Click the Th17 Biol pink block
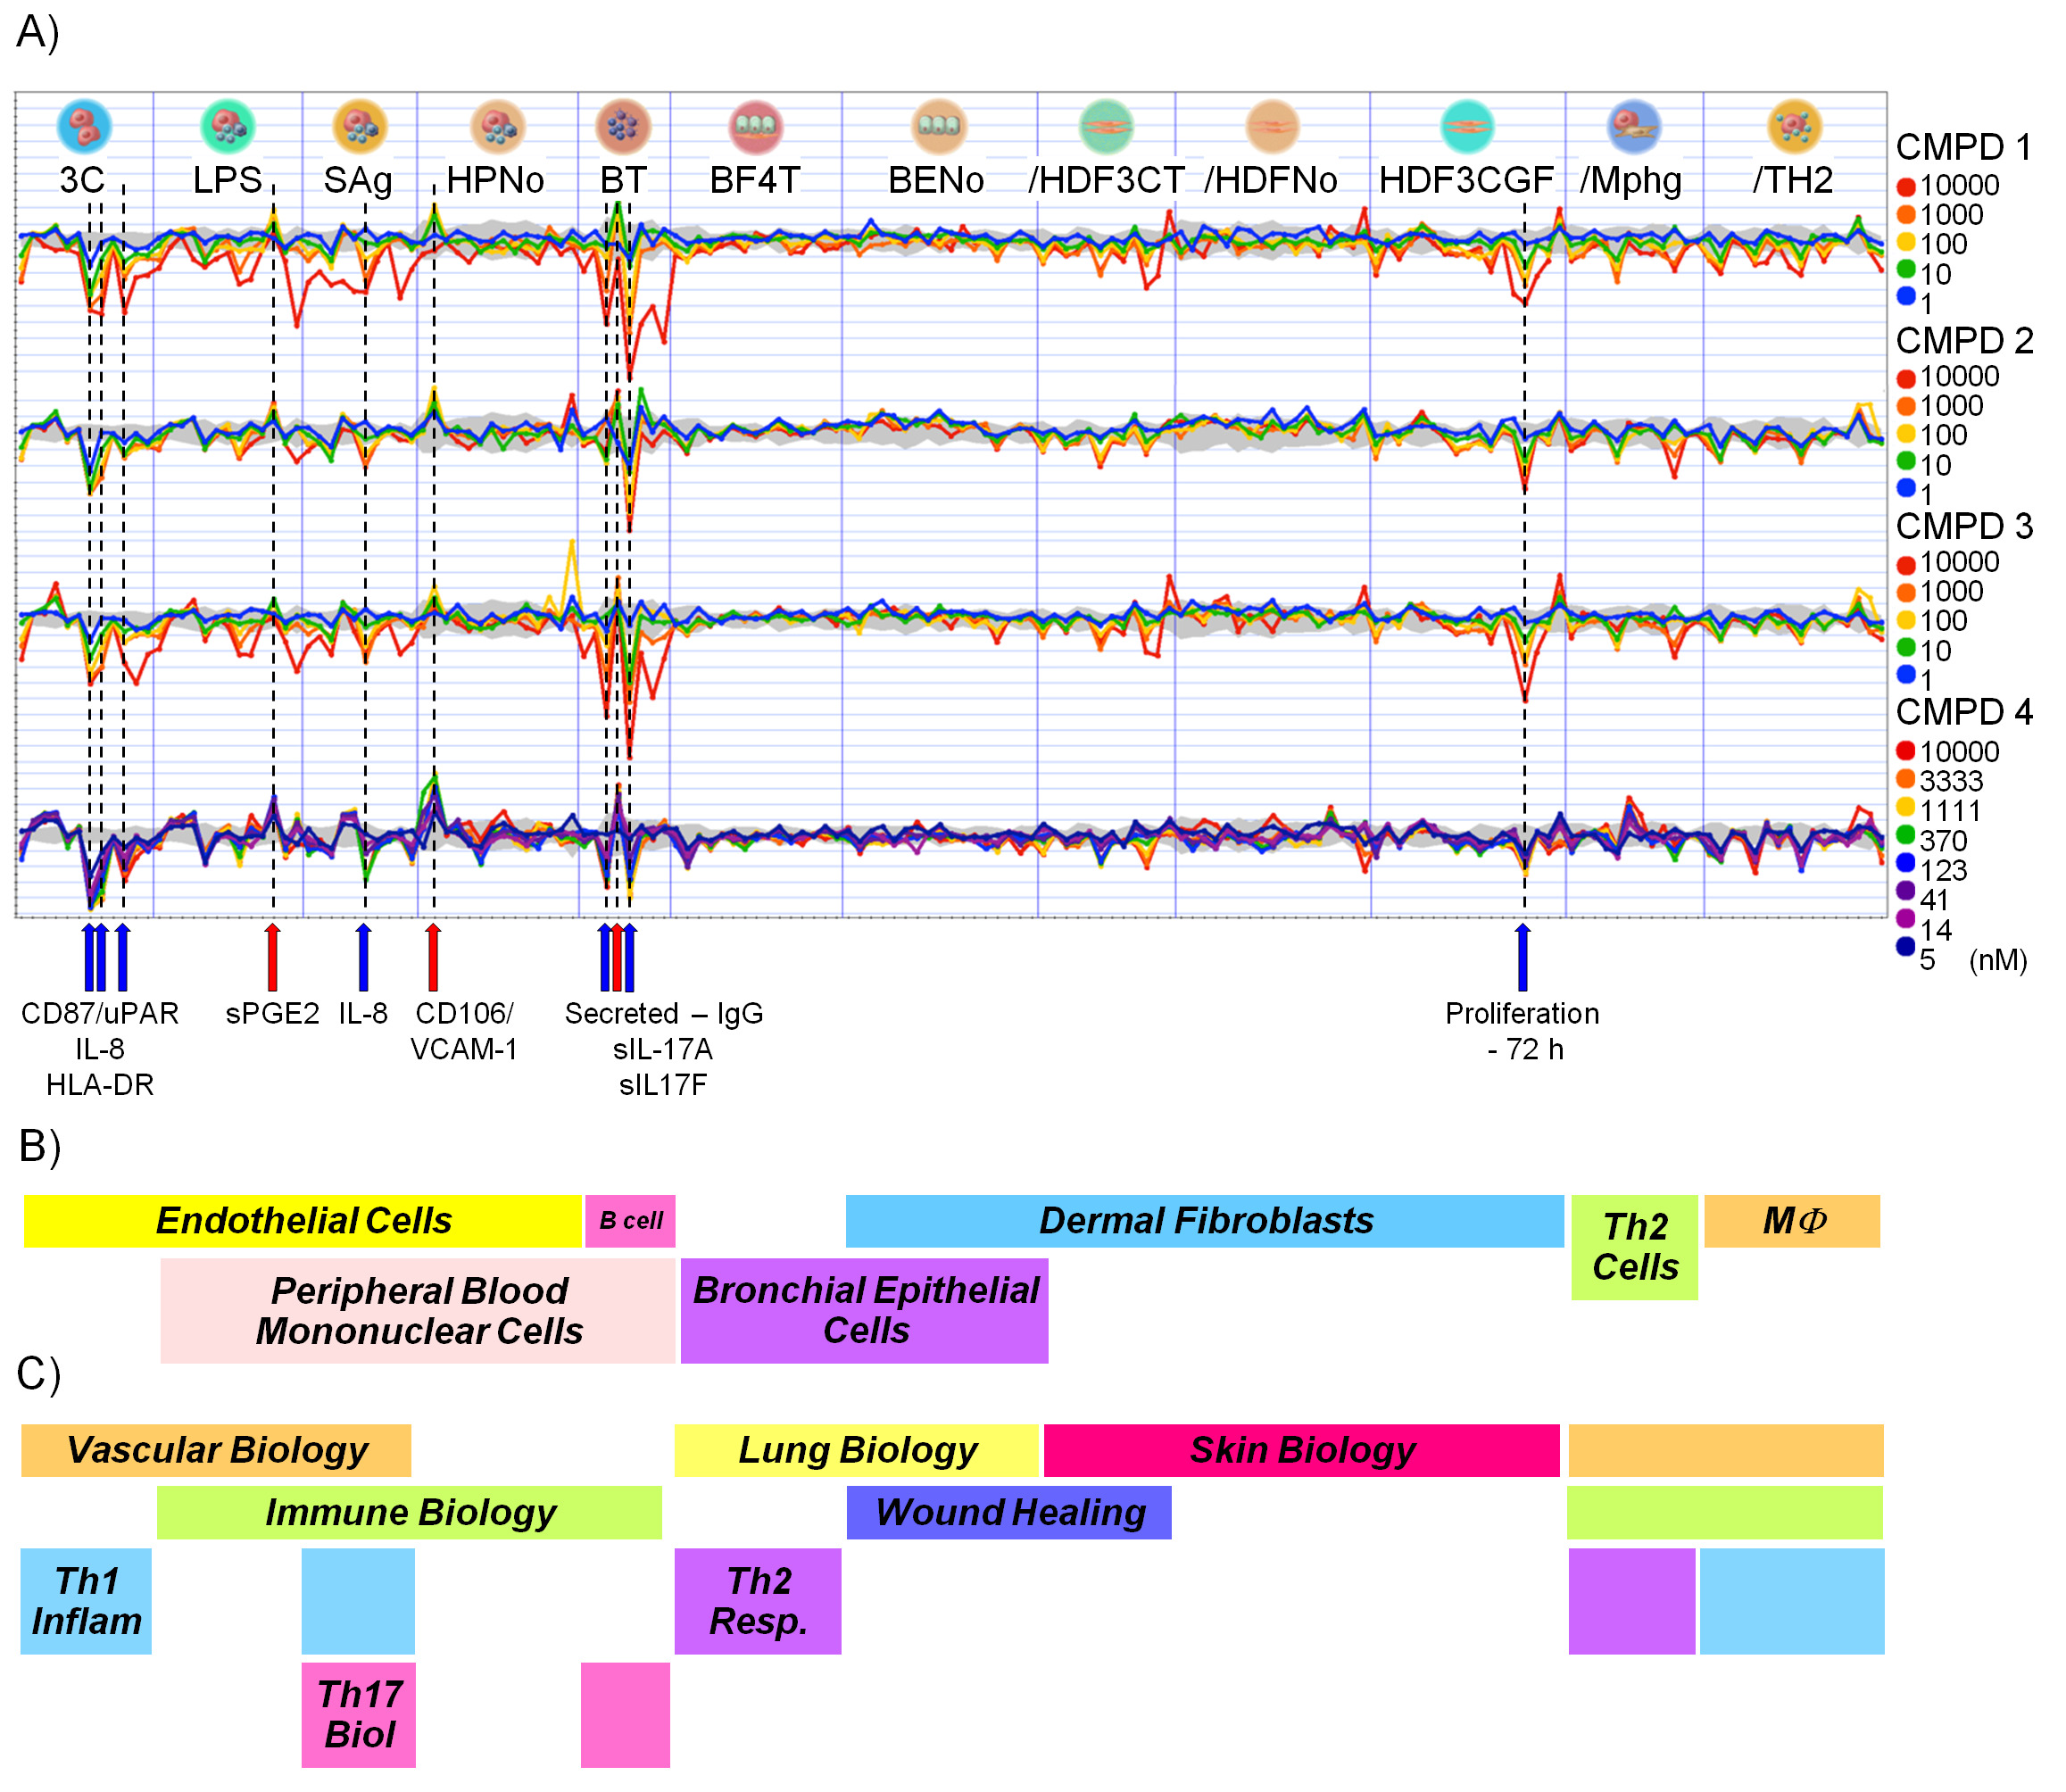Screen dimensions: 2066x1792 pyautogui.click(x=358, y=1714)
